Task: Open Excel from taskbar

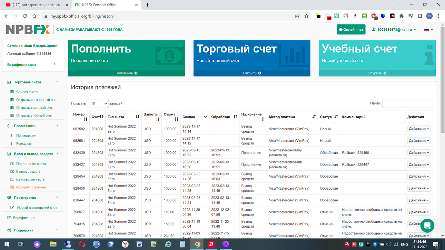Action: pos(154,244)
